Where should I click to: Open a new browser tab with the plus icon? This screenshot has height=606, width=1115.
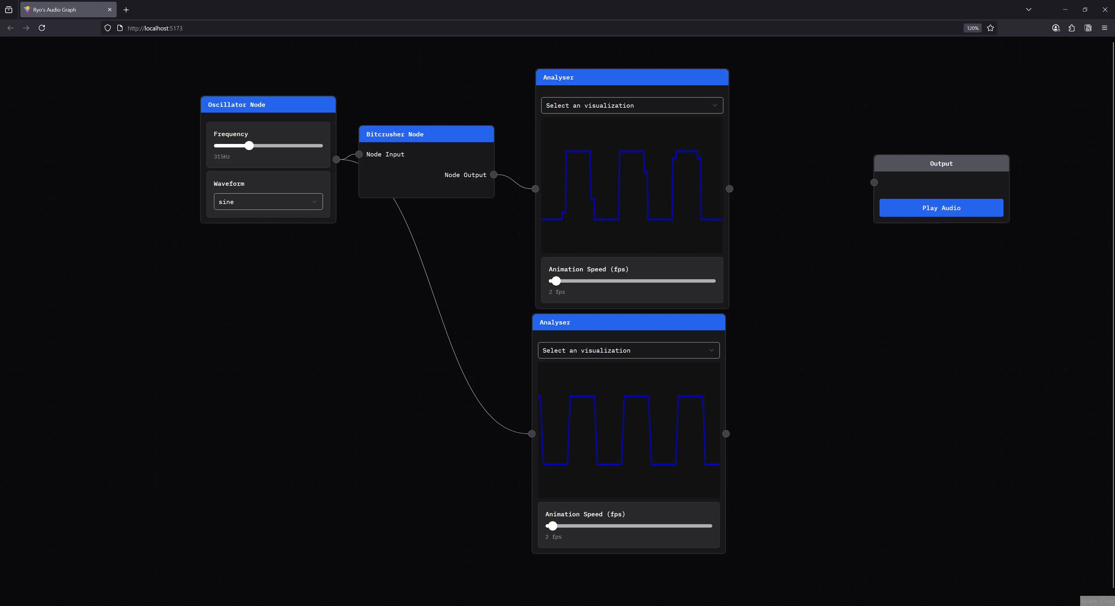126,10
